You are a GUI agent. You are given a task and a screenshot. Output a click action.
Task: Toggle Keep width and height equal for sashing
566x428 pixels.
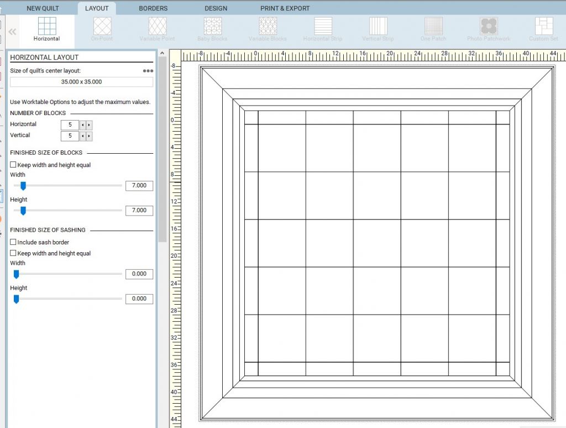[13, 253]
